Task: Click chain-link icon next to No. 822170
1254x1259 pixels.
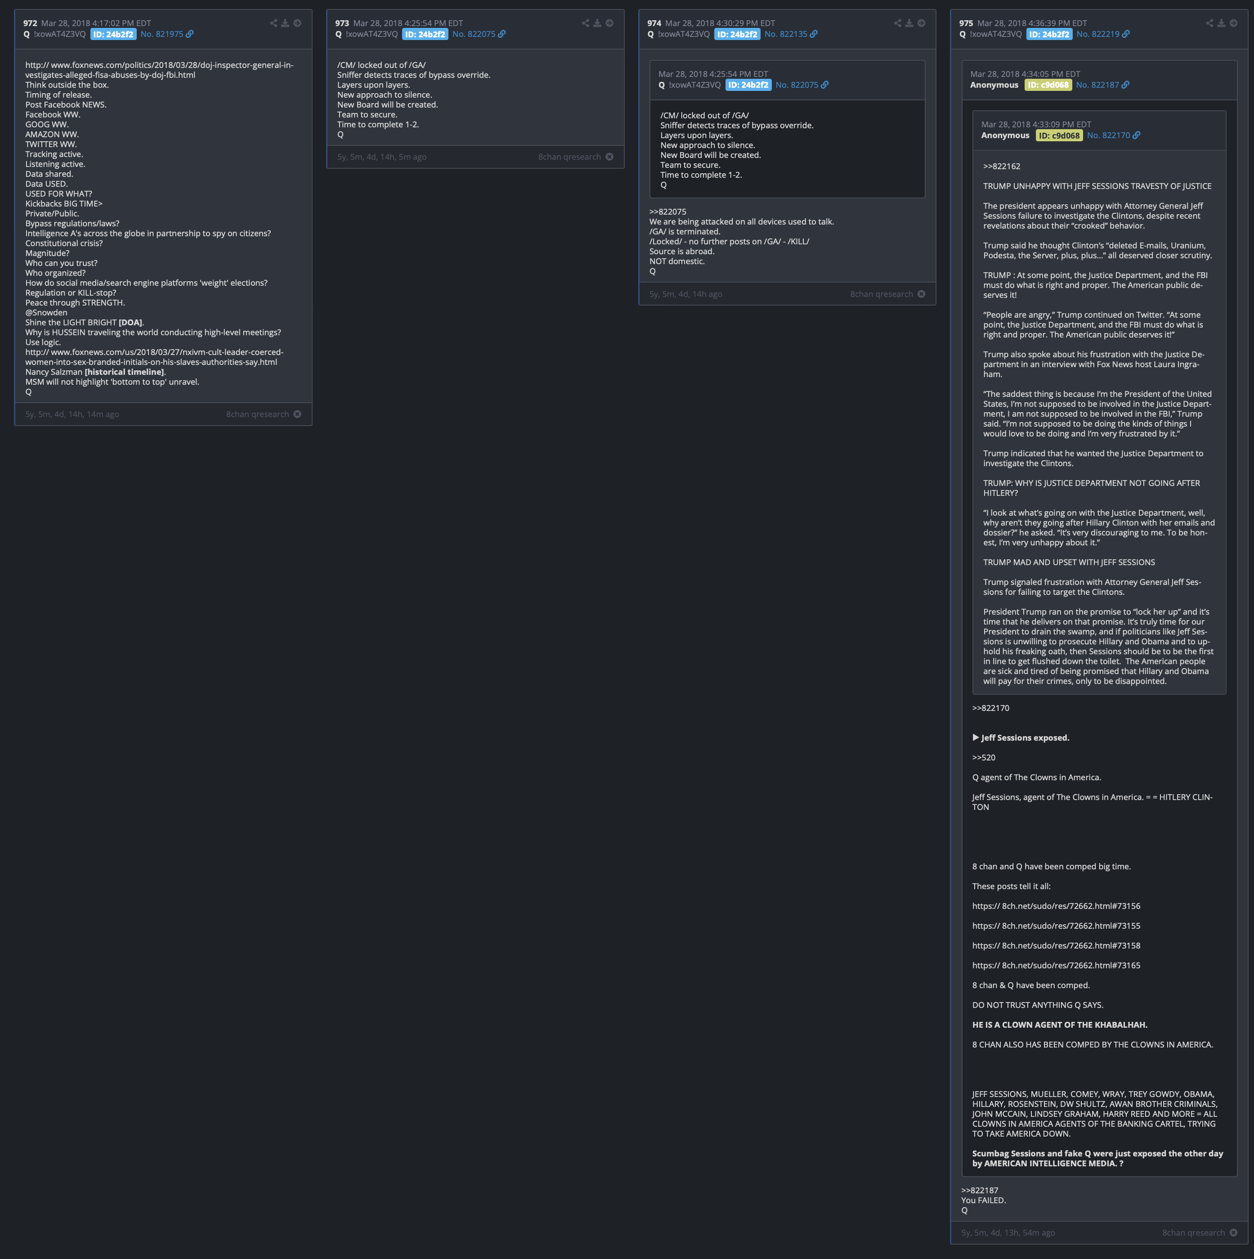Action: (1137, 135)
